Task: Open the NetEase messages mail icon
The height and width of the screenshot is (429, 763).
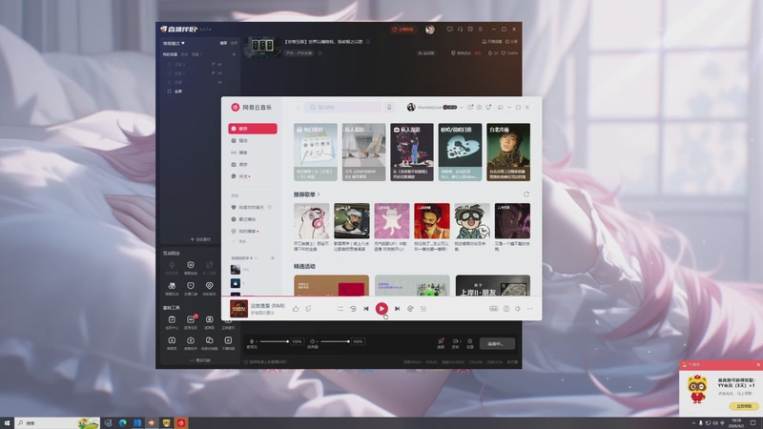Action: pos(470,107)
